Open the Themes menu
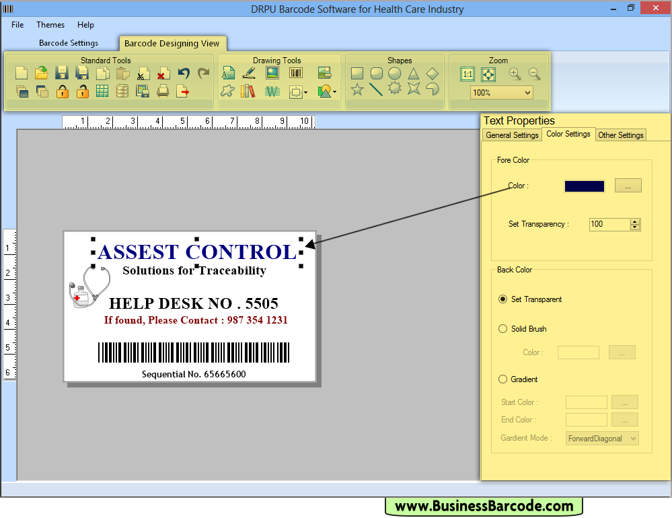This screenshot has width=672, height=518. point(50,25)
